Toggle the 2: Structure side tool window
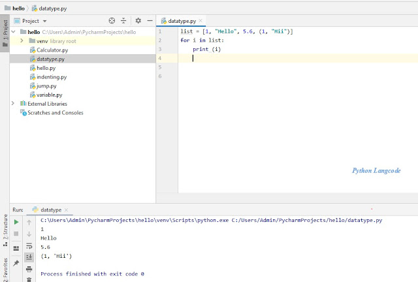 tap(5, 230)
